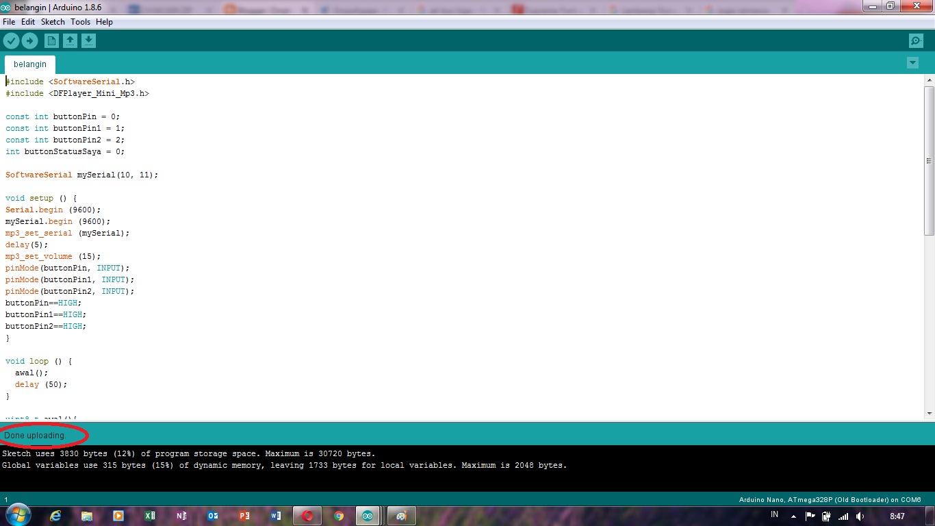The width and height of the screenshot is (935, 526).
Task: Open the Tools menu
Action: click(x=80, y=21)
